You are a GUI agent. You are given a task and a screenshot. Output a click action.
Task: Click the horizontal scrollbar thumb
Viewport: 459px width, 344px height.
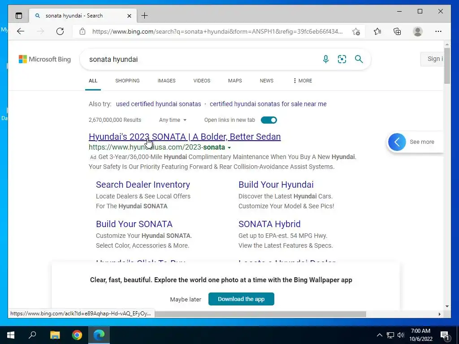coord(260,314)
